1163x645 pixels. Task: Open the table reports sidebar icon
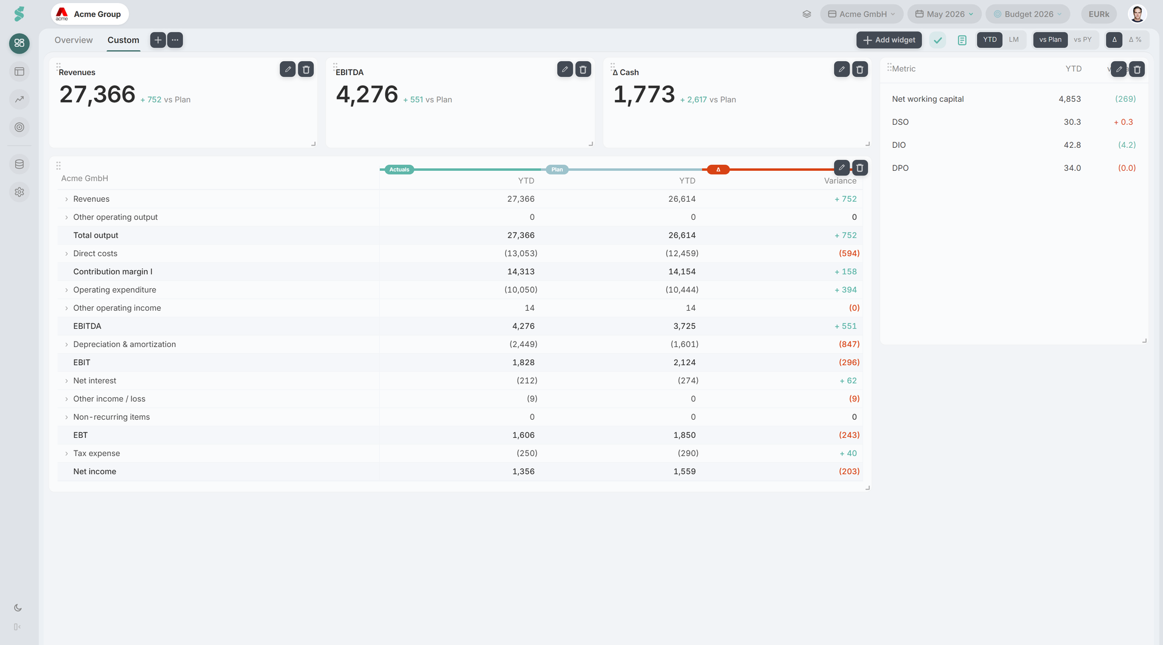point(19,71)
